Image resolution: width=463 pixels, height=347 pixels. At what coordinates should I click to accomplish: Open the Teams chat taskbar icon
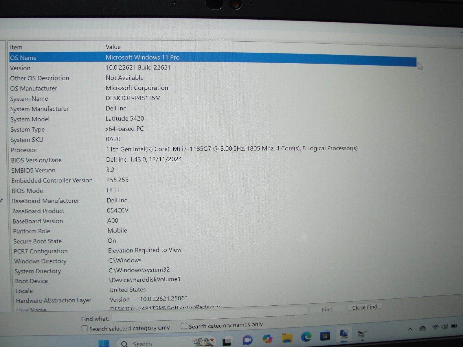(x=247, y=340)
